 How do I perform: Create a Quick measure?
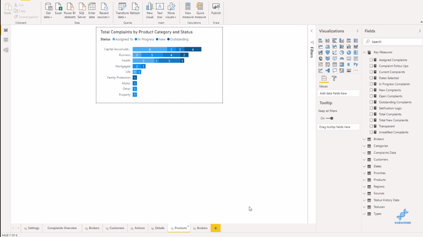click(200, 11)
